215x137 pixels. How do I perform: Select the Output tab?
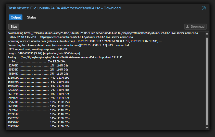[x=16, y=18]
